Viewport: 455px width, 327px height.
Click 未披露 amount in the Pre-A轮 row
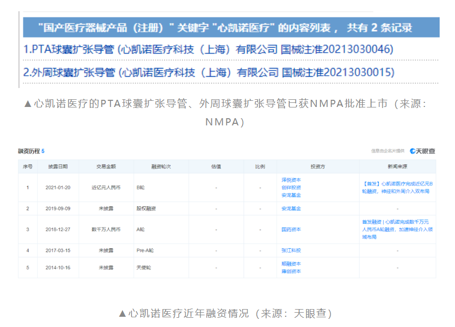(x=106, y=250)
